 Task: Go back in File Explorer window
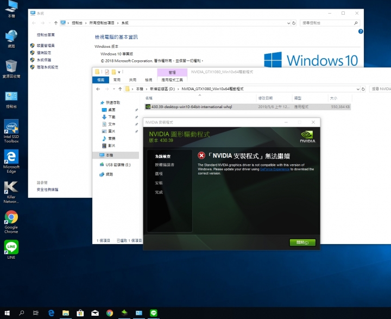[98, 89]
